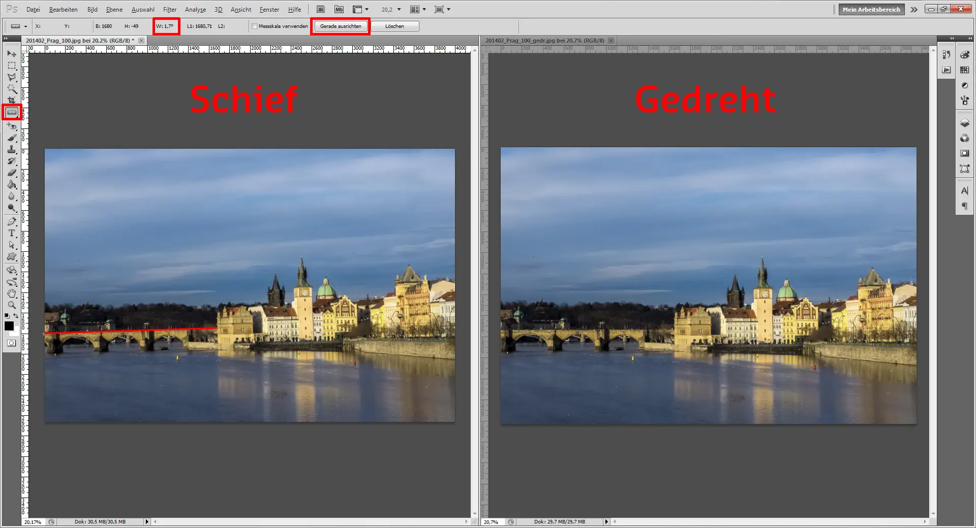Enable the Messskala verwenden checkbox
This screenshot has width=976, height=528.
point(254,26)
